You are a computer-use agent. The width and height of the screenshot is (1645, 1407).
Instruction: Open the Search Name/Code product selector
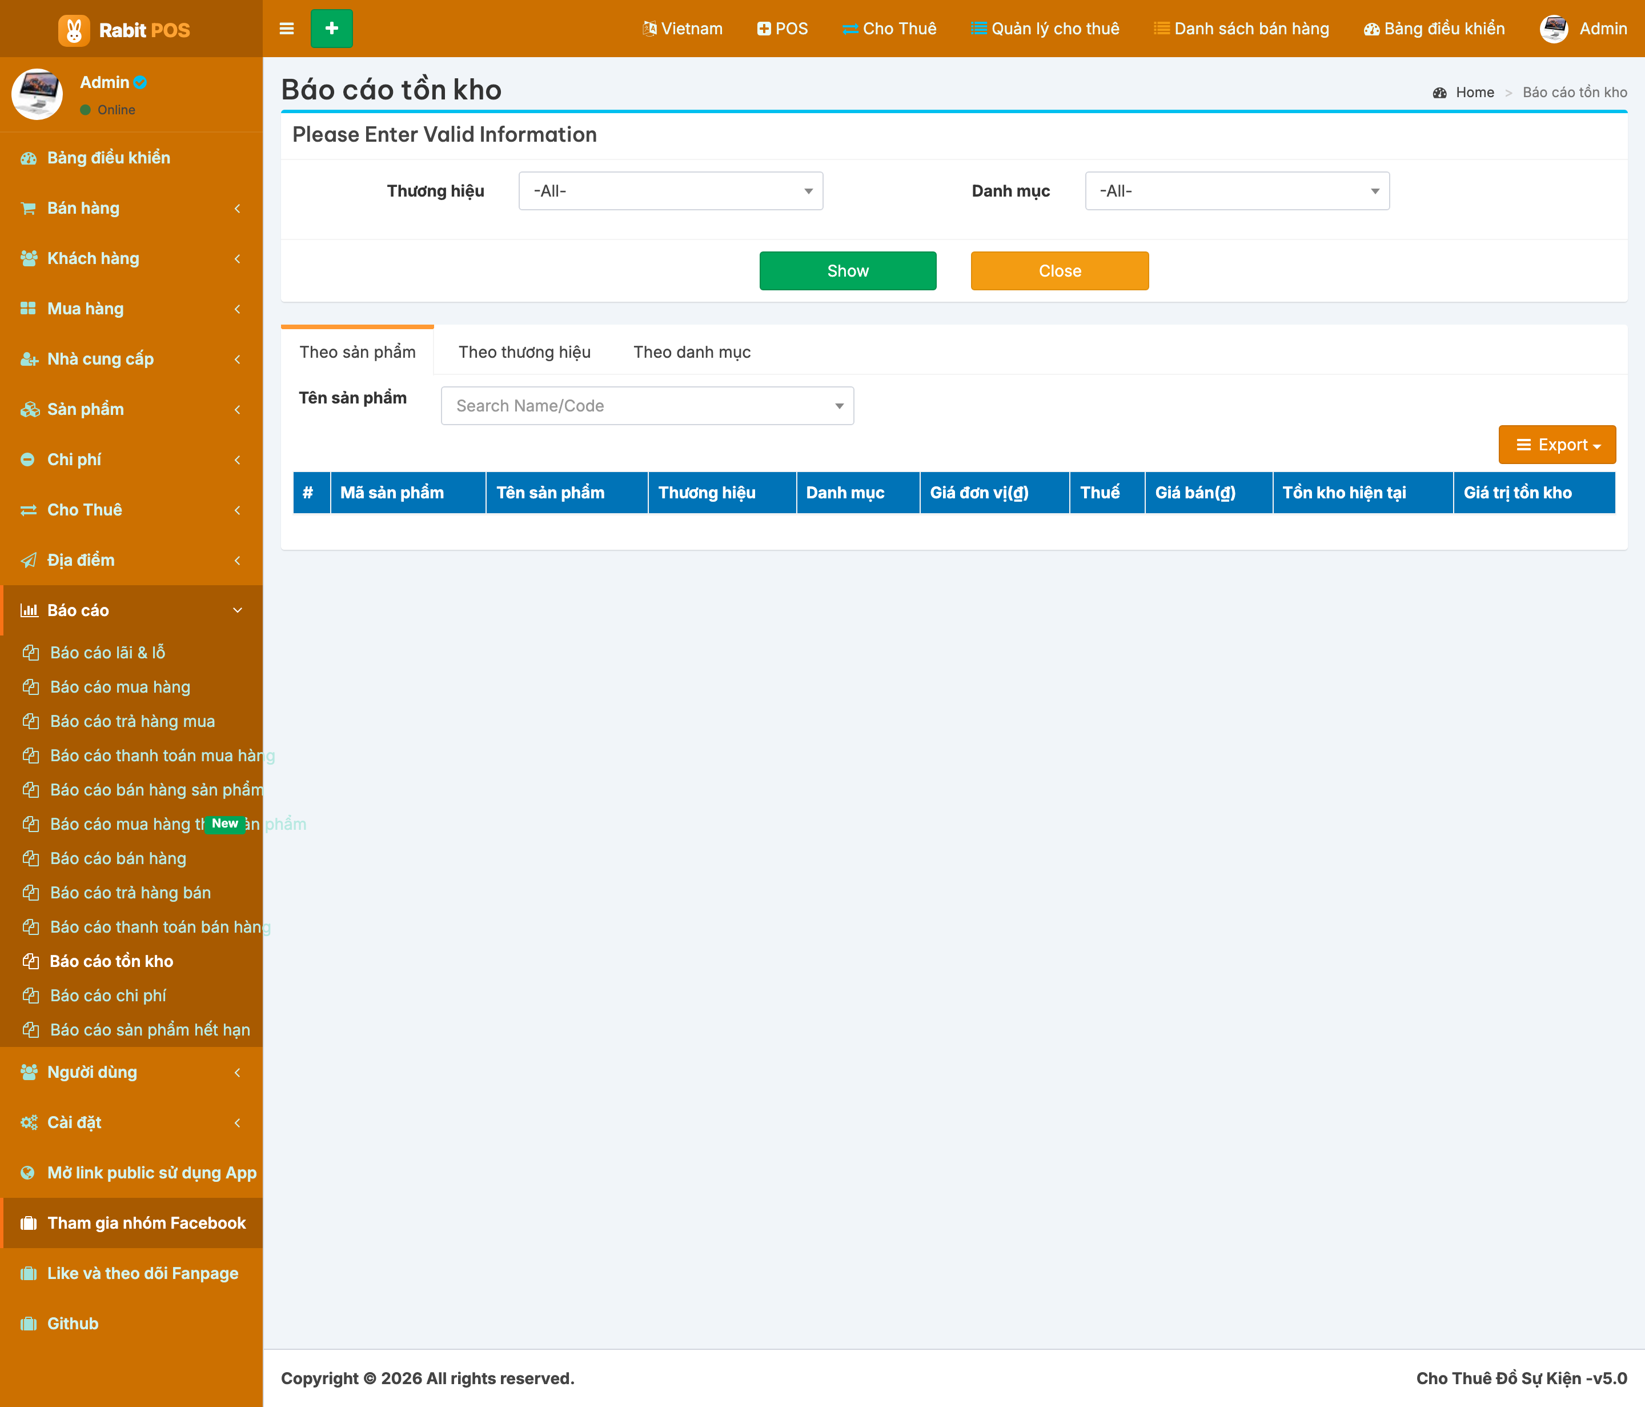point(647,406)
